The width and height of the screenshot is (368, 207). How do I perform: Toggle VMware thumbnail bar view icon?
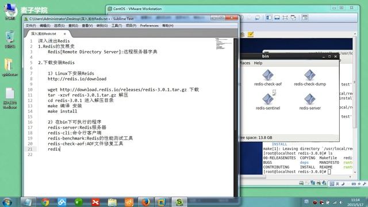tap(277, 18)
